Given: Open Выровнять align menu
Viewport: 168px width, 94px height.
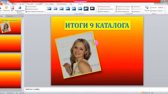Looking at the screenshot, I should tap(136, 7).
